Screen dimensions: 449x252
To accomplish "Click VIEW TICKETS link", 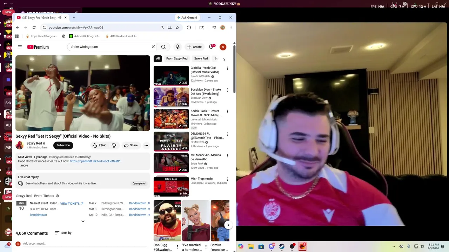I will click(72, 204).
